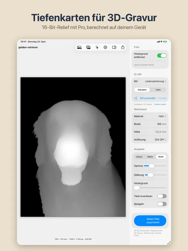Screen dimensions: 188x251
Task: Tap the share icon in toolbar
Action: (123, 47)
